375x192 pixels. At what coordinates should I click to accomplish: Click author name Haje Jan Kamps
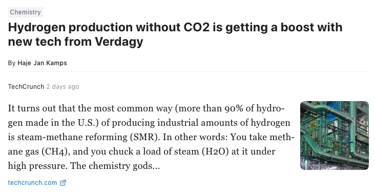tap(42, 63)
